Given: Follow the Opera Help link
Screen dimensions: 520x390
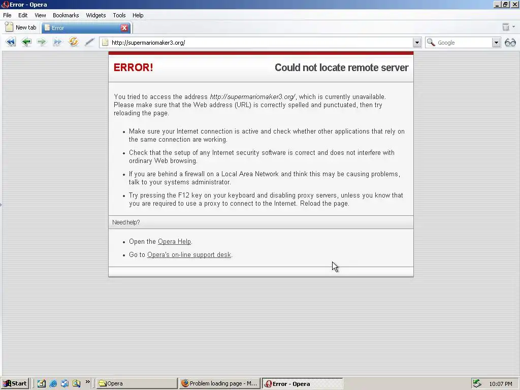Looking at the screenshot, I should (x=175, y=241).
